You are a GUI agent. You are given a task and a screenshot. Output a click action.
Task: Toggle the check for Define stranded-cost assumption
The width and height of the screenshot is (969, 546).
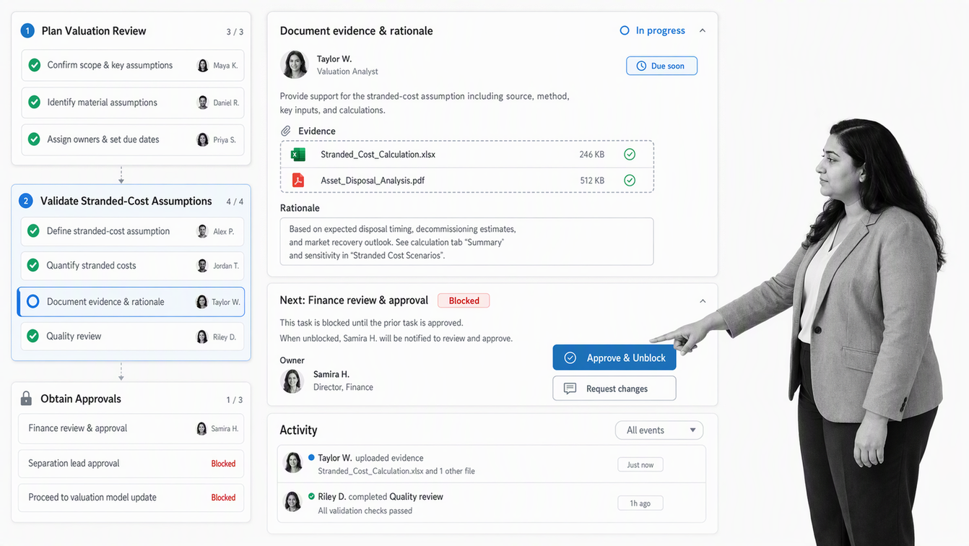(33, 231)
